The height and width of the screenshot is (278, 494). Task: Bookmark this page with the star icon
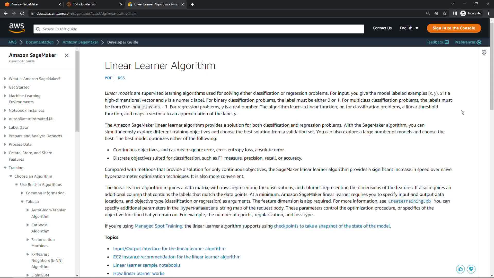[x=445, y=13]
